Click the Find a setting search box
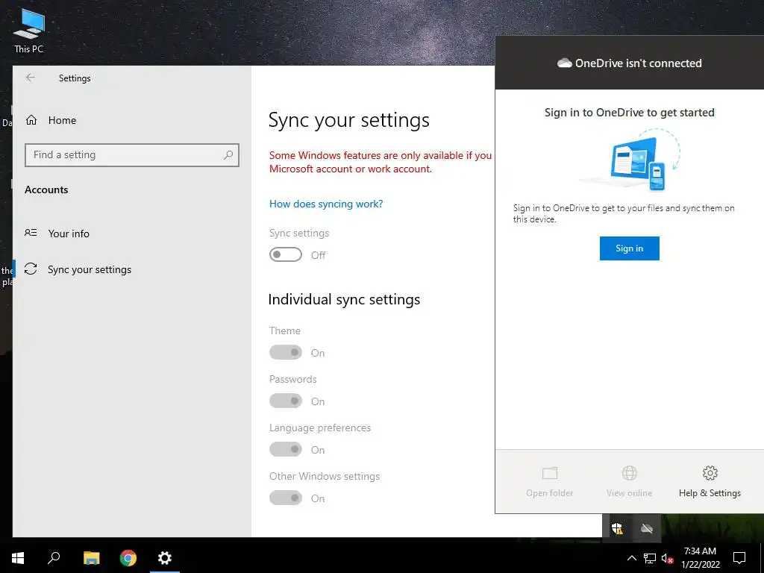 click(131, 155)
